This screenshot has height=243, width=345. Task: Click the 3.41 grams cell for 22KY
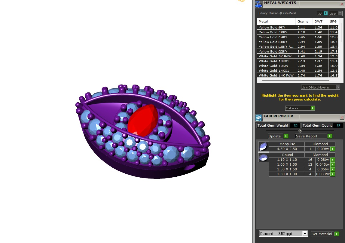[304, 51]
